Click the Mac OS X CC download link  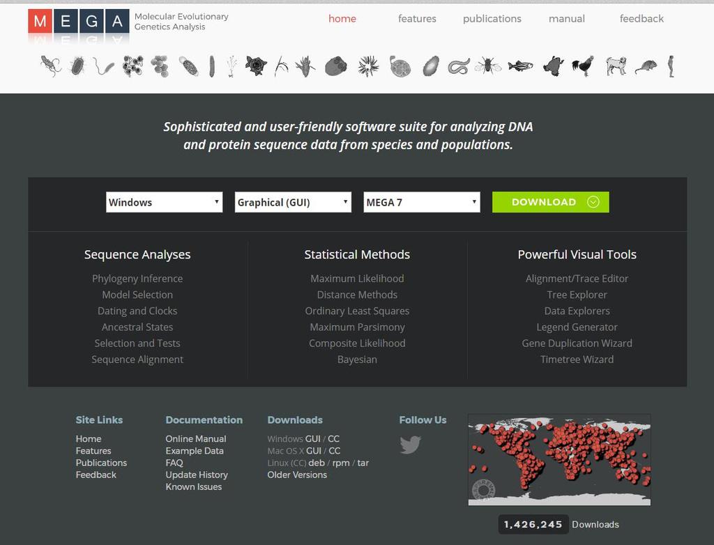334,451
